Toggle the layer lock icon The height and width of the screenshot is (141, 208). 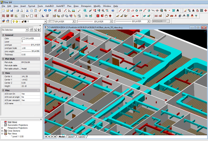tap(23, 21)
